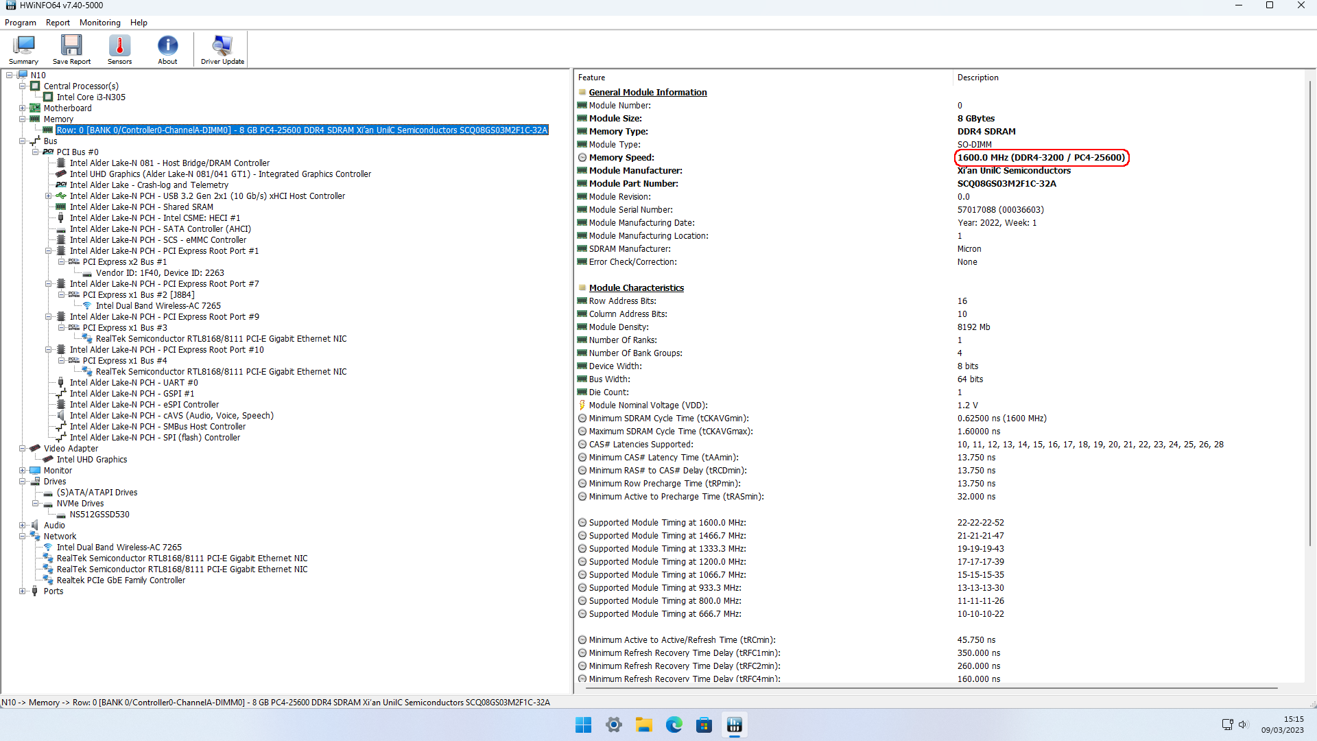
Task: Open Windows Start button on taskbar
Action: coord(584,725)
